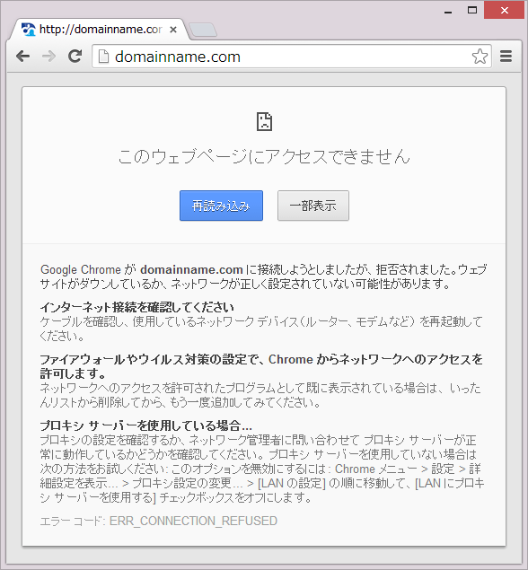Viewport: 528px width, 570px height.
Task: Click the error code ERR_CONNECTION_REFUSED
Action: click(193, 521)
